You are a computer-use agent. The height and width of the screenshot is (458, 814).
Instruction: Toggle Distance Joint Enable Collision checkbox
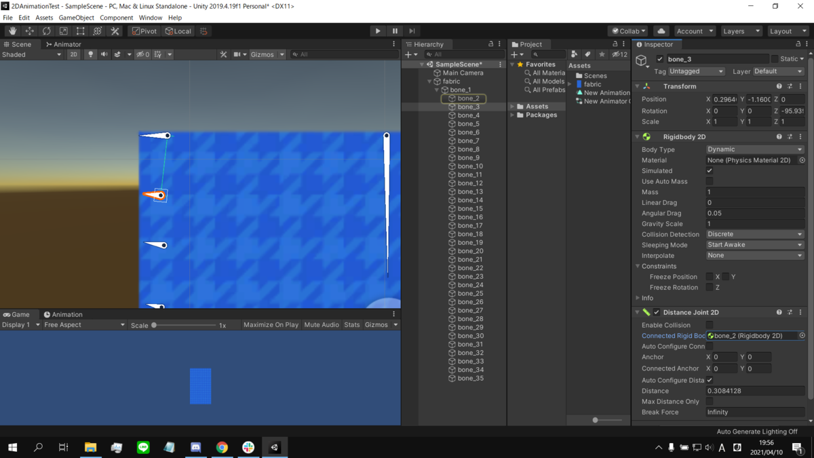[710, 326]
